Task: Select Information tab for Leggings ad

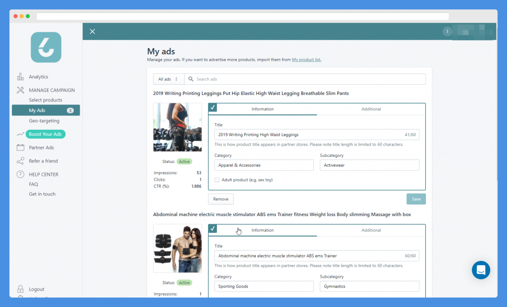Action: pos(262,109)
